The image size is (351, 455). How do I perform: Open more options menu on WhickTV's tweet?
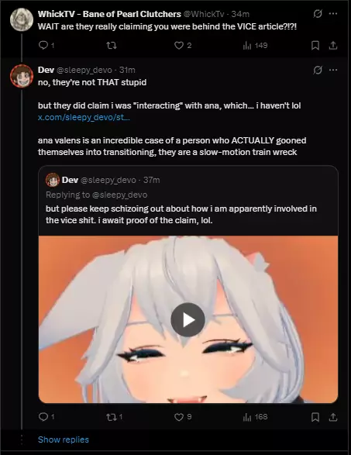333,14
